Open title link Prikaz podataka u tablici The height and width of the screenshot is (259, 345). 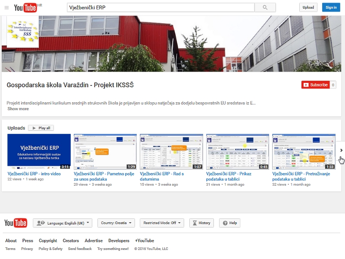(229, 177)
